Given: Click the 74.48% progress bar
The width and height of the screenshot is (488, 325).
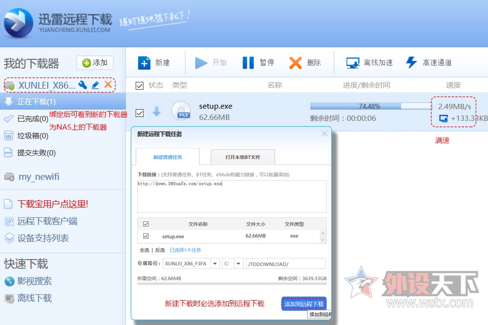Looking at the screenshot, I should [x=371, y=106].
